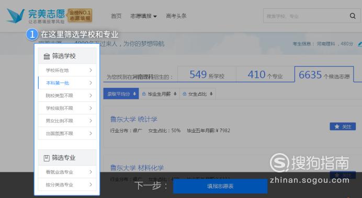Open the 高考头条 menu item
The height and width of the screenshot is (198, 362).
[176, 16]
